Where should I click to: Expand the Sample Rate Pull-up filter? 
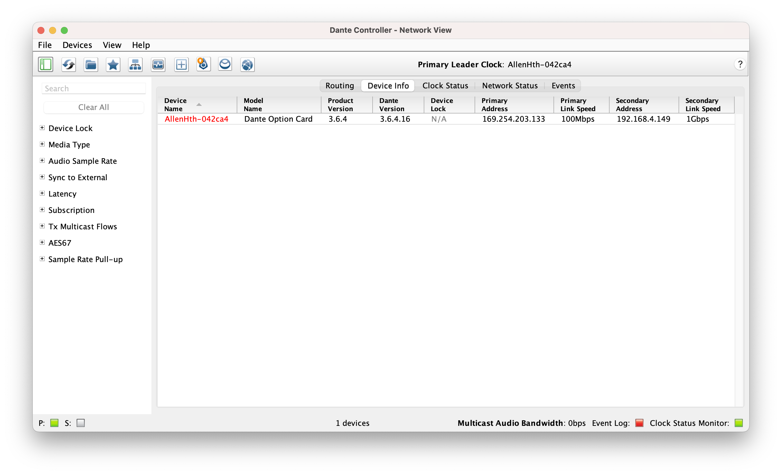click(x=42, y=259)
